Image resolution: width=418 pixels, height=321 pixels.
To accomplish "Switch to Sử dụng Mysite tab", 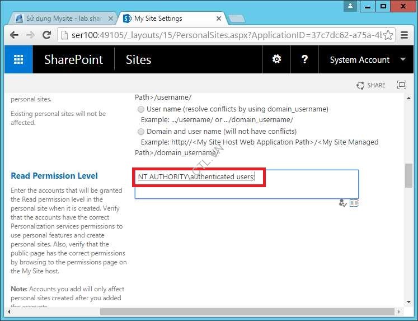I will click(62, 18).
